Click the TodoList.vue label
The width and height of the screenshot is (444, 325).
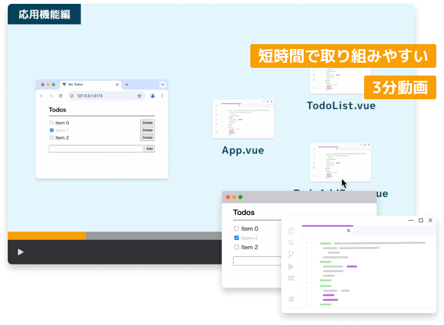[341, 106]
